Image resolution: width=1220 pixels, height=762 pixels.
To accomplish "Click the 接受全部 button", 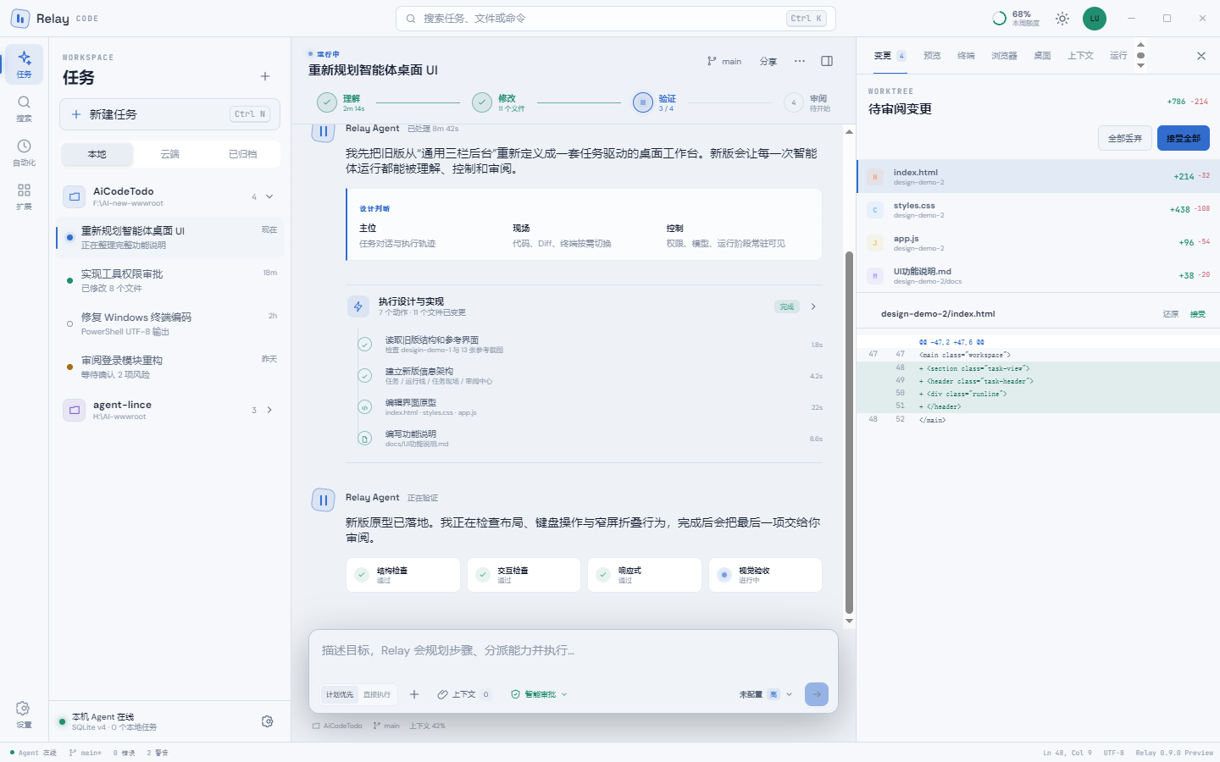I will click(1184, 138).
